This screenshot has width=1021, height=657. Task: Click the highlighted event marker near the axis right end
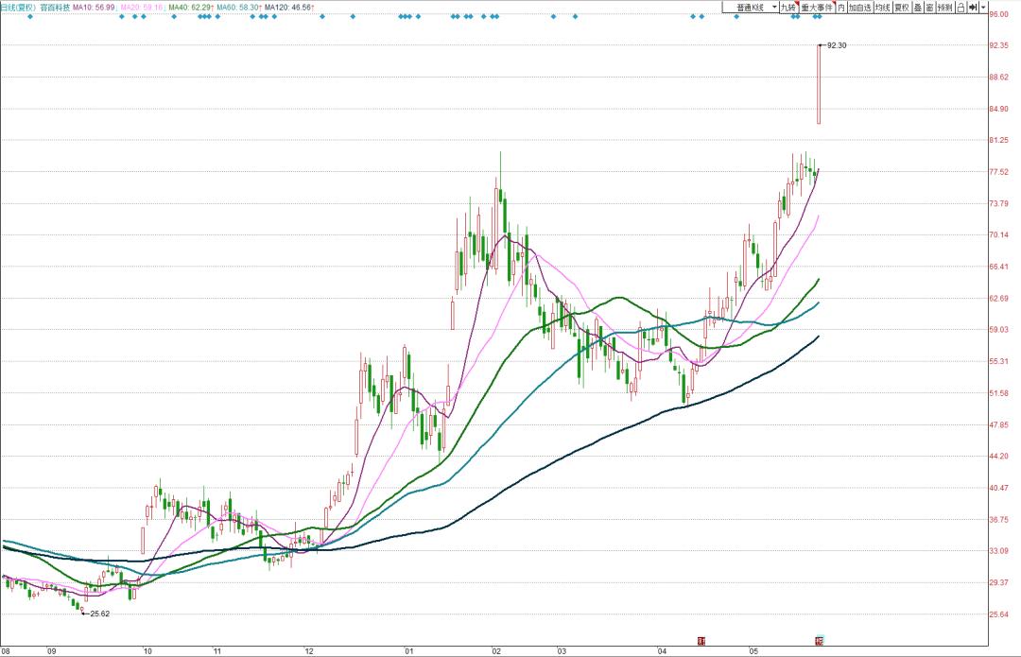(x=819, y=640)
